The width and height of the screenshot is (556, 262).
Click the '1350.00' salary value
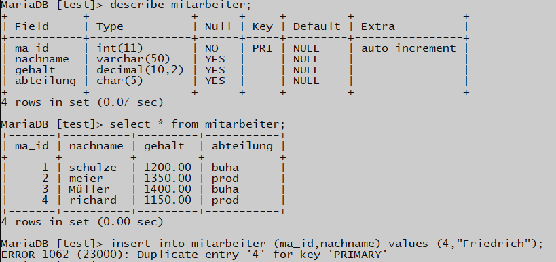tap(168, 179)
